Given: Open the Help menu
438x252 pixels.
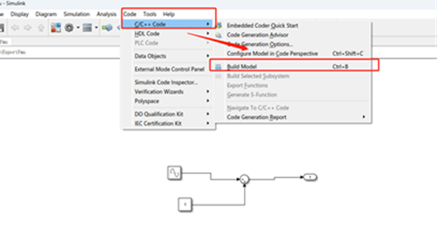Looking at the screenshot, I should [169, 14].
